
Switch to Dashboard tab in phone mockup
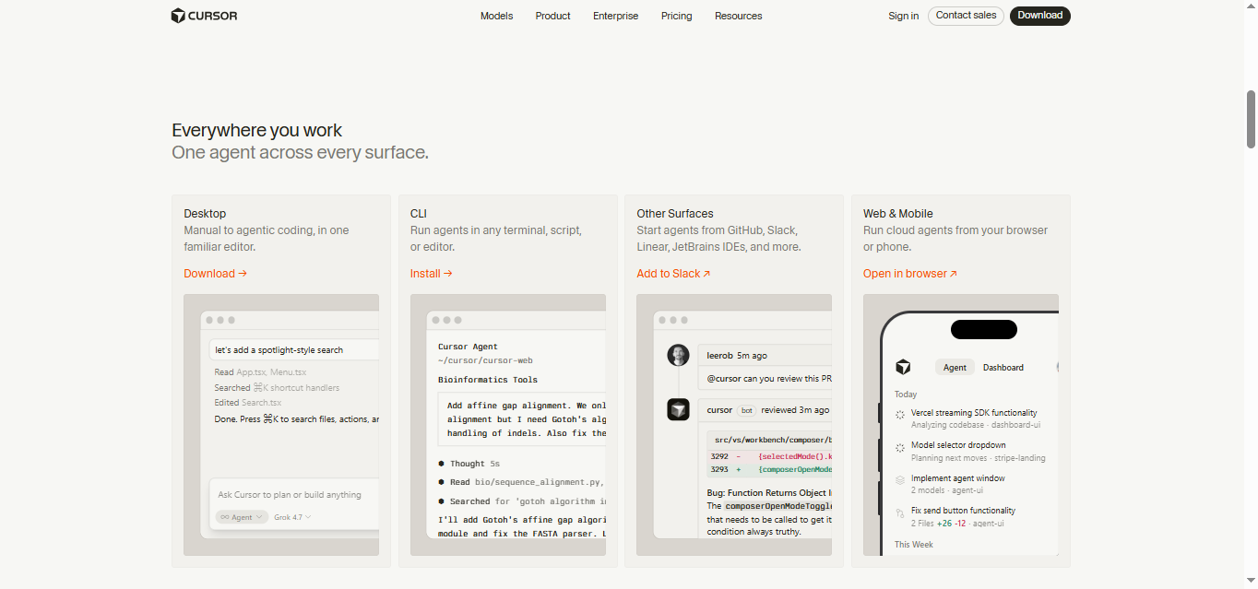coord(1003,367)
